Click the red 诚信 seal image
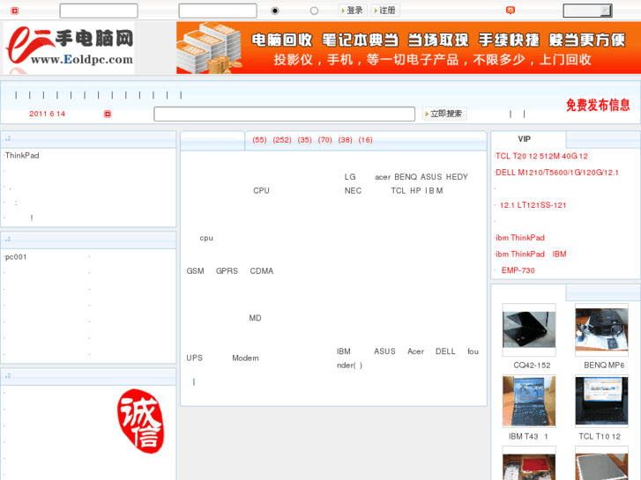The height and width of the screenshot is (480, 641). tap(140, 421)
